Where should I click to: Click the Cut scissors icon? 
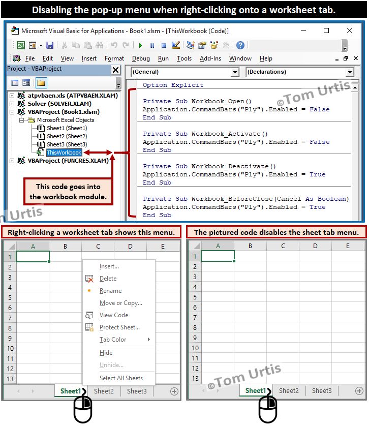[x=64, y=45]
